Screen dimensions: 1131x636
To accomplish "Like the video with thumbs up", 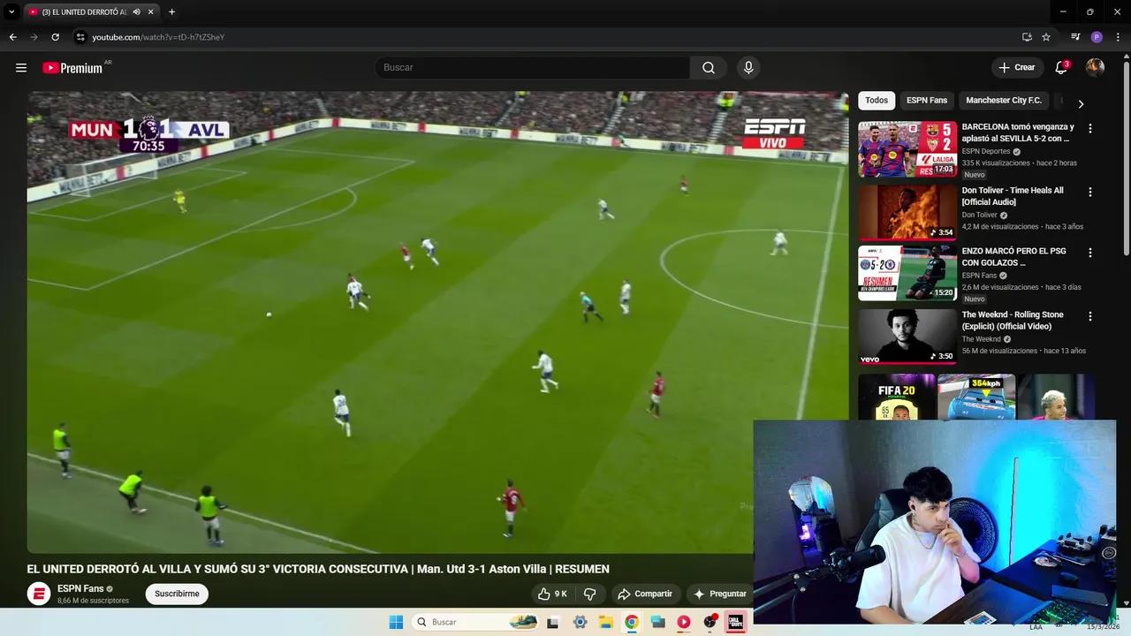I will tap(552, 594).
